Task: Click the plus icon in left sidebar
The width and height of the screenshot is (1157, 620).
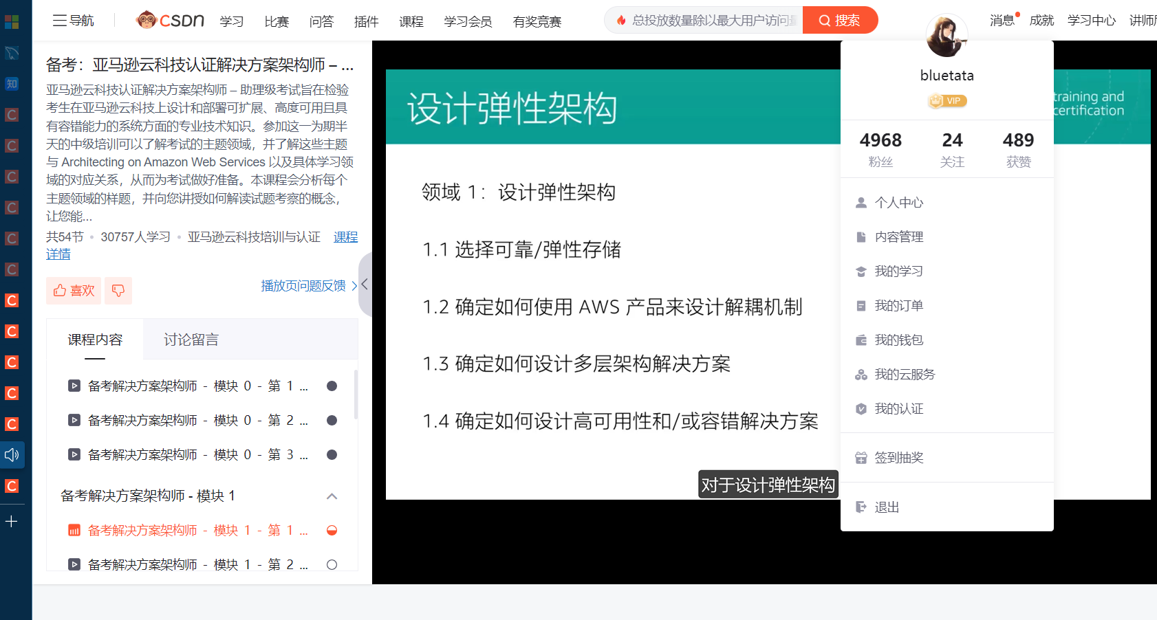Action: click(12, 522)
